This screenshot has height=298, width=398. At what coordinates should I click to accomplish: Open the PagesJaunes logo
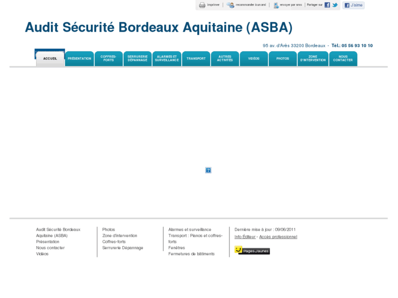(x=252, y=250)
